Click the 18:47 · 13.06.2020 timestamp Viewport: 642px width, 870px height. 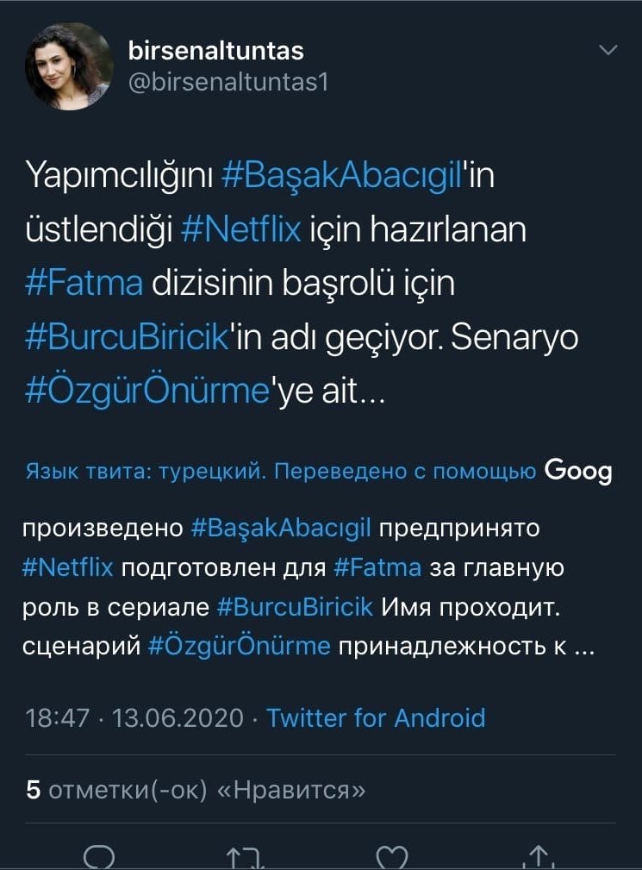(134, 717)
